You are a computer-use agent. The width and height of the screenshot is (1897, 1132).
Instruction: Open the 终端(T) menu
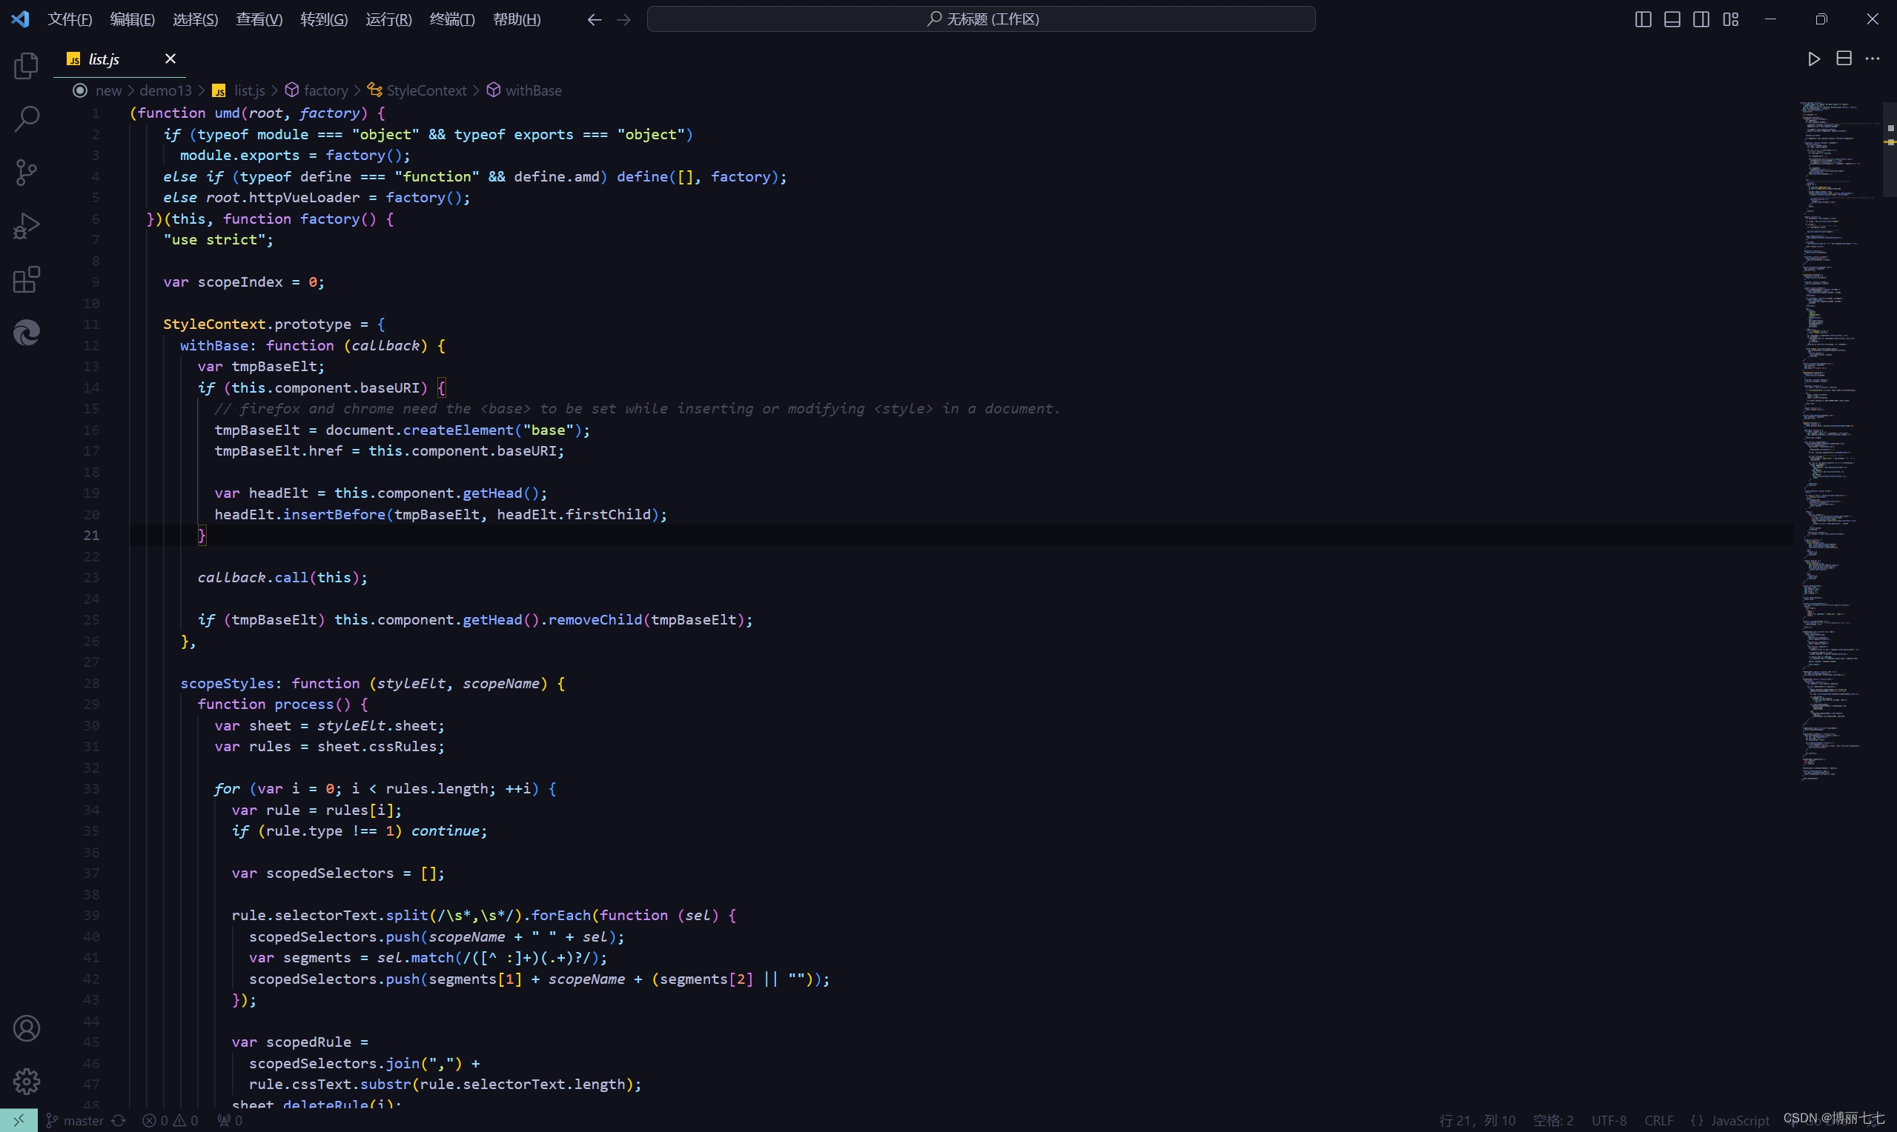[451, 19]
